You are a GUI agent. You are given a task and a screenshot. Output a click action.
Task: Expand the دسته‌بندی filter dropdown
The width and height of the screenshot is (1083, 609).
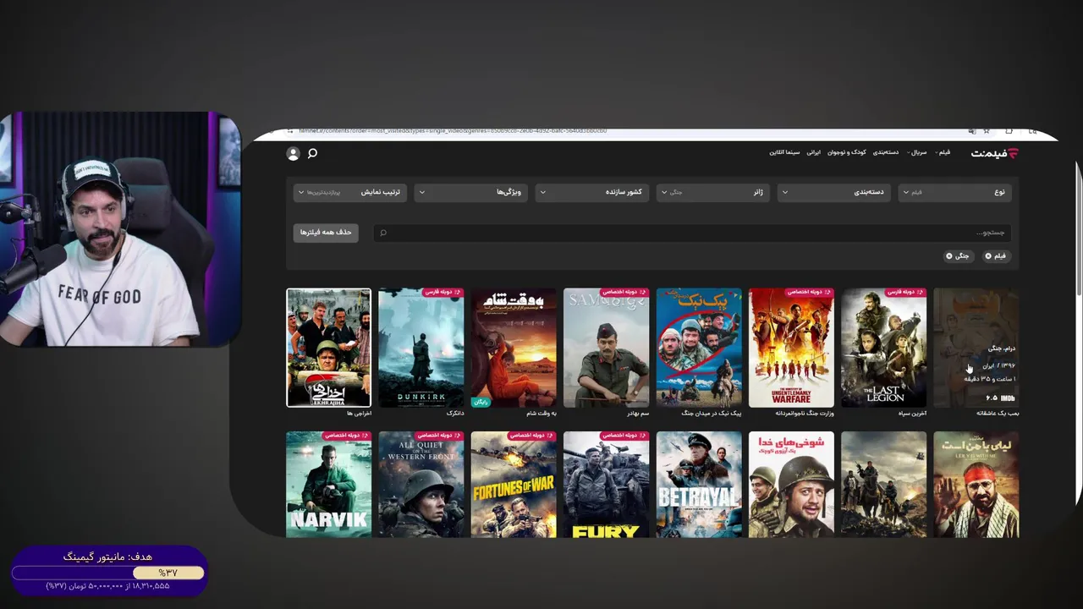833,192
